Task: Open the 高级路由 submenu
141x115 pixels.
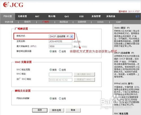Action: (64, 22)
